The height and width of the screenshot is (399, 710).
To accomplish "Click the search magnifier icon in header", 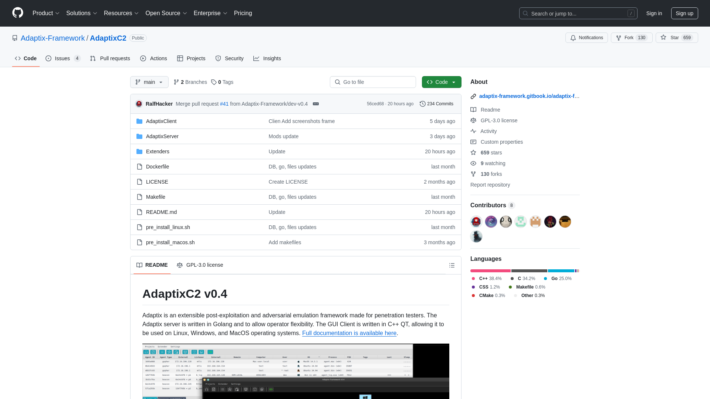I will 525,13.
